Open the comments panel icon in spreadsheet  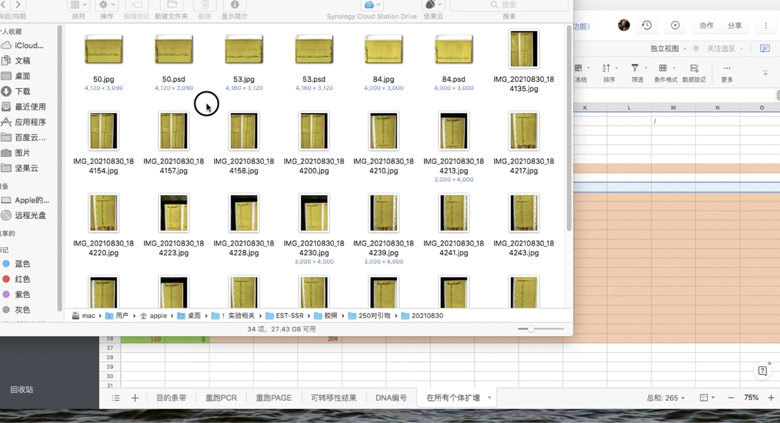(x=765, y=49)
